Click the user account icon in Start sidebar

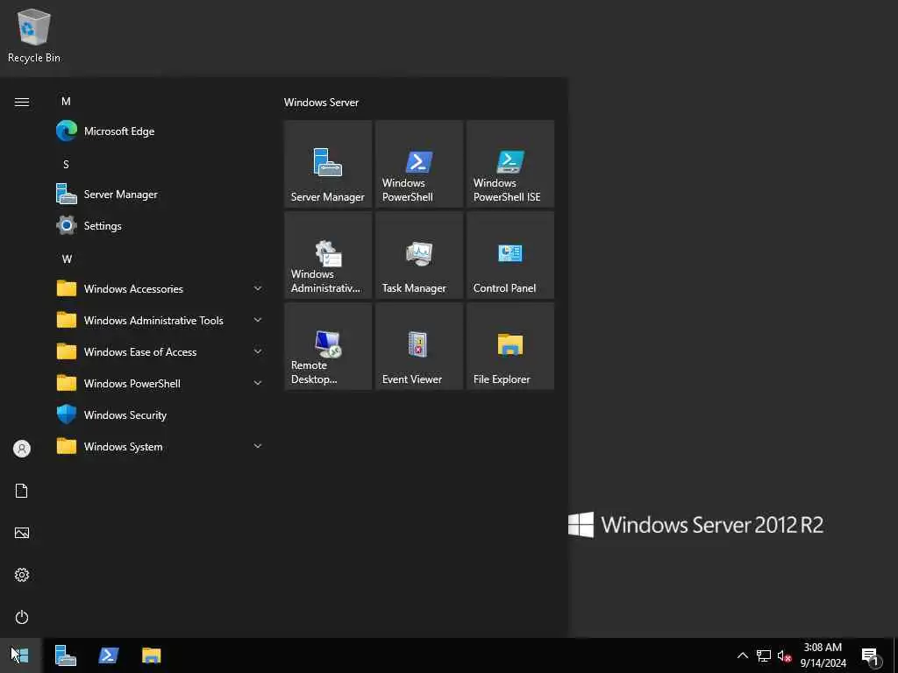coord(22,449)
